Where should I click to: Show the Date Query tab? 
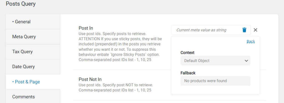point(33,67)
